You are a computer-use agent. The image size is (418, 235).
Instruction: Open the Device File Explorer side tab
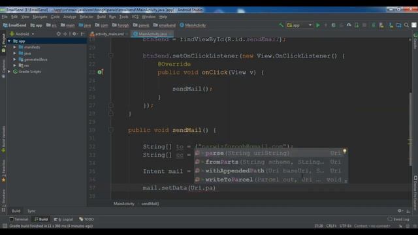pyautogui.click(x=415, y=193)
